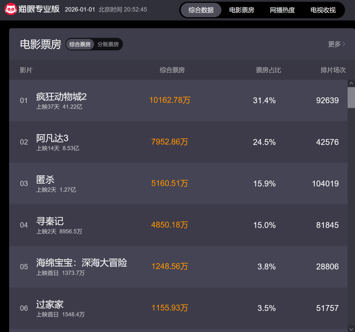Open the 电视收视 tab
The height and width of the screenshot is (332, 355).
322,10
